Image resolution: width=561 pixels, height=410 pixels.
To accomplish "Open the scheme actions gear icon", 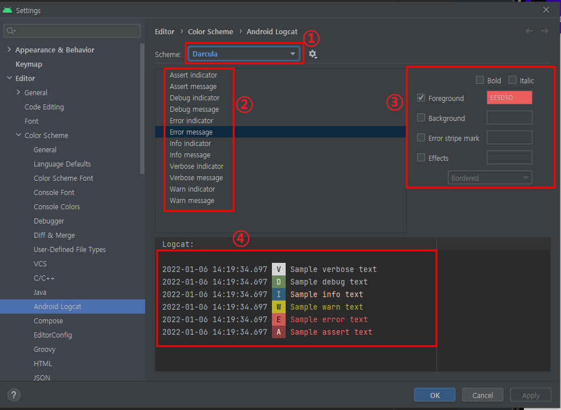I will pos(312,54).
